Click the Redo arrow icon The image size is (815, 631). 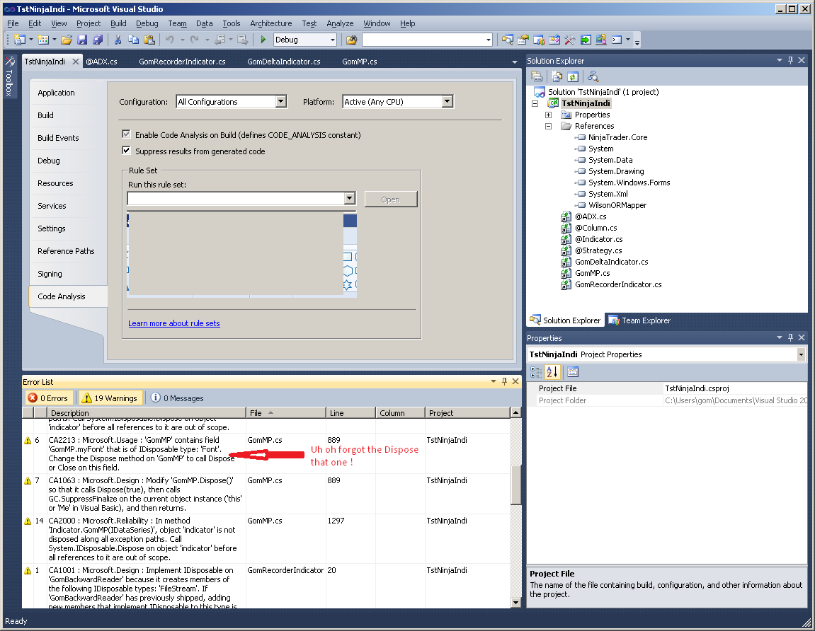point(195,40)
